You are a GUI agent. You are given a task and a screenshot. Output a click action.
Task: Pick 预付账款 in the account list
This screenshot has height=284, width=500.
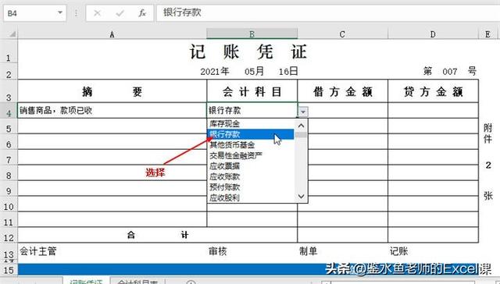tap(224, 187)
